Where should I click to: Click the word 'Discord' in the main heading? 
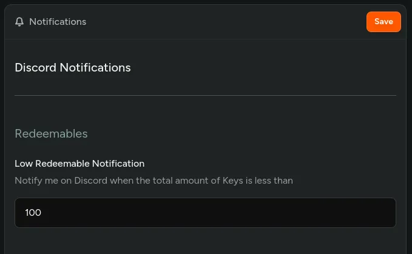point(35,68)
